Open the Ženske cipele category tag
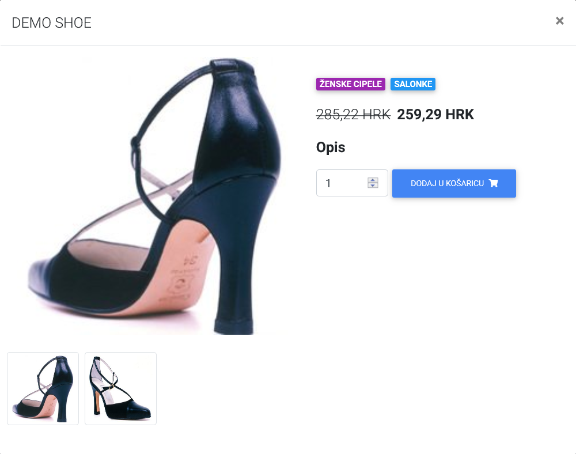Image resolution: width=576 pixels, height=454 pixels. 351,84
